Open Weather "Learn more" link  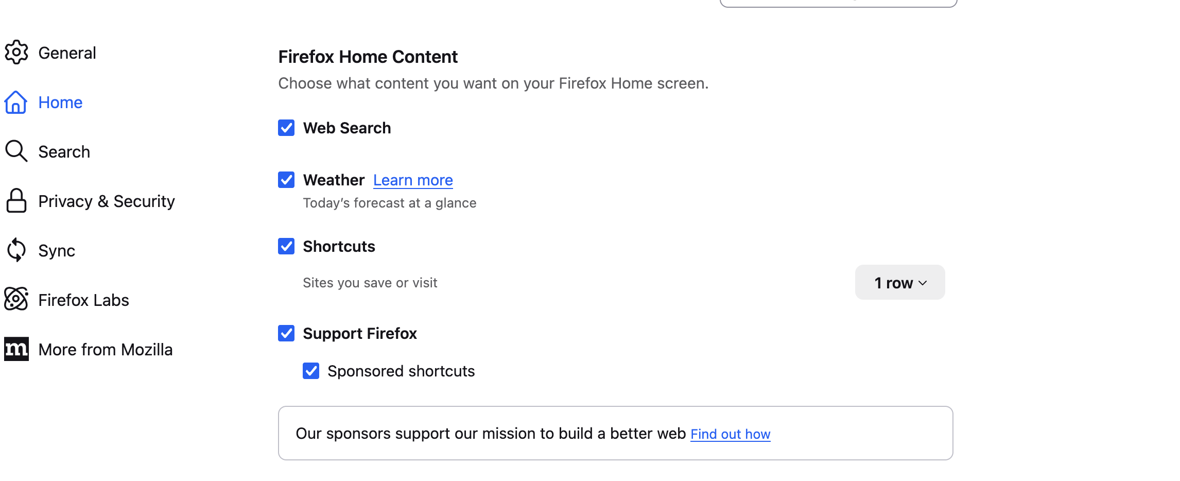(413, 180)
